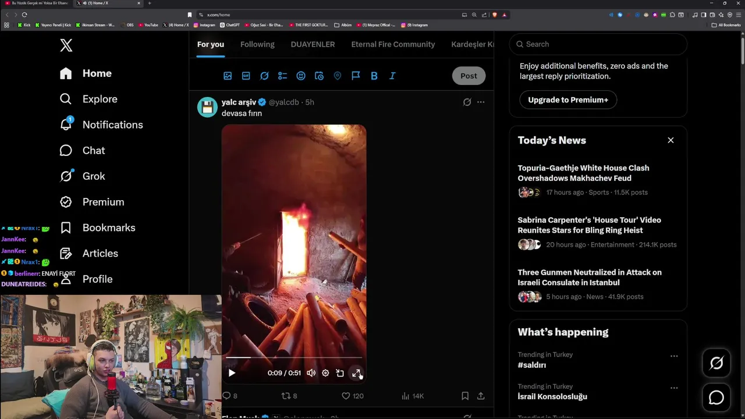Close the Today's News panel

click(670, 140)
